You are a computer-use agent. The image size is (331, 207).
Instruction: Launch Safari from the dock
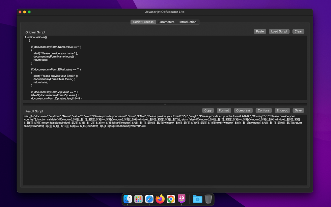click(x=149, y=199)
